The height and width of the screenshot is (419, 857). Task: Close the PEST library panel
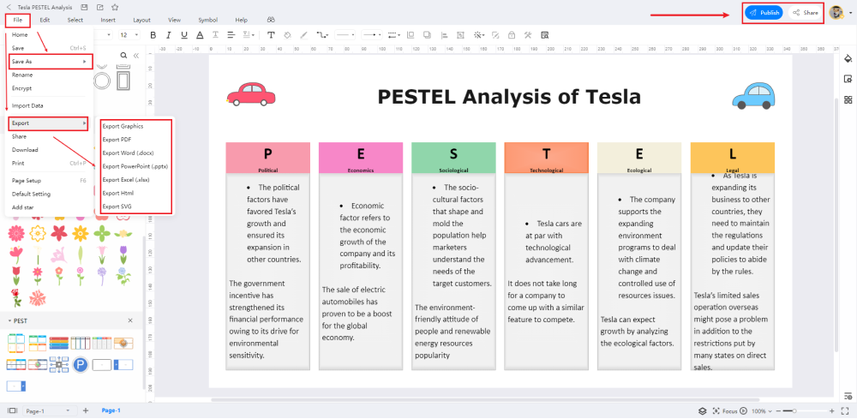point(130,320)
